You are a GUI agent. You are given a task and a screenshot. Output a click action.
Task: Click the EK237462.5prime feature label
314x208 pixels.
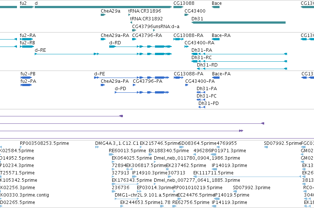coord(186,166)
